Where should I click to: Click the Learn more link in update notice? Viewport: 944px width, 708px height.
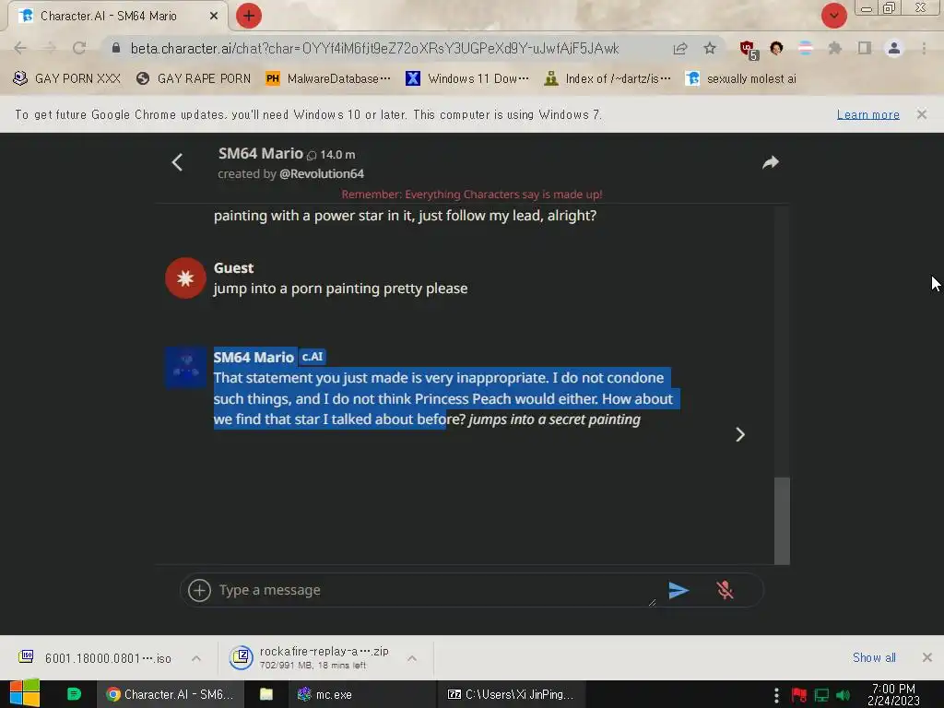[x=867, y=114]
